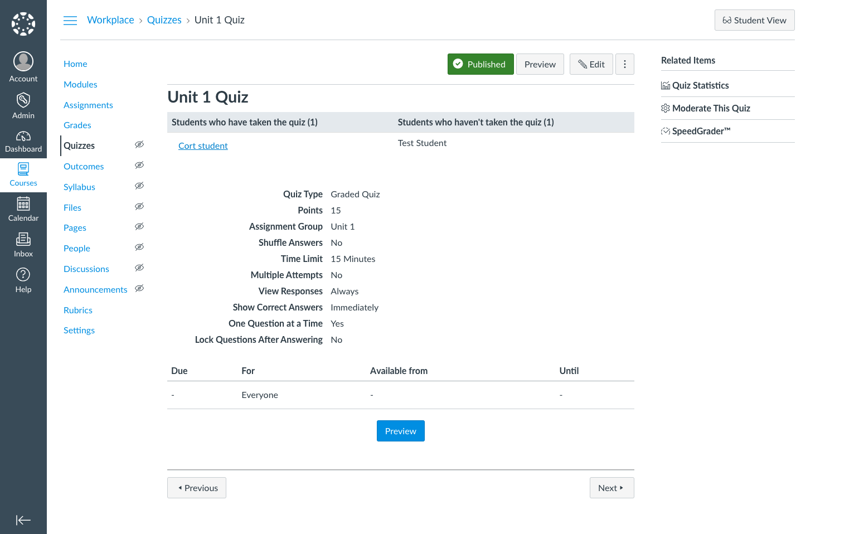Collapse the global navigation sidebar
The width and height of the screenshot is (859, 534).
pos(23,520)
